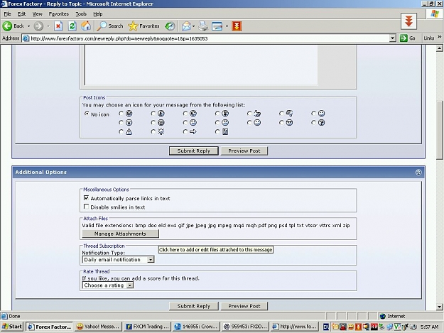
Task: Select the question mark post icon radio
Action: click(313, 123)
